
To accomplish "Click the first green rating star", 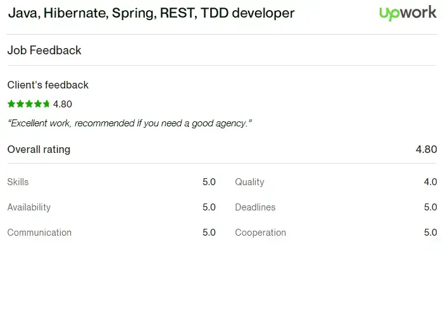I will (11, 104).
